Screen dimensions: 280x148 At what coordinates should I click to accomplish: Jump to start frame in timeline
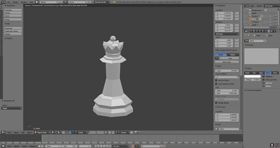click(x=95, y=146)
